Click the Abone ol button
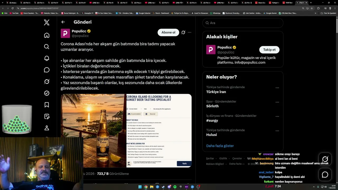338x190 pixels. tap(168, 32)
